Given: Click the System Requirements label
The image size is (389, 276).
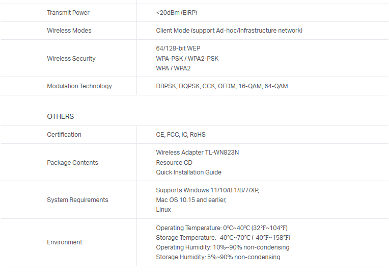Looking at the screenshot, I should pos(77,200).
